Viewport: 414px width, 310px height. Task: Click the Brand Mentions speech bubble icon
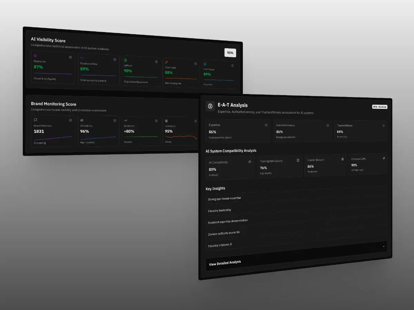(35, 120)
